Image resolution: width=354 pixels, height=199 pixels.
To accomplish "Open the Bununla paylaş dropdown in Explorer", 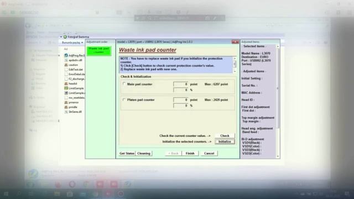I will [72, 43].
